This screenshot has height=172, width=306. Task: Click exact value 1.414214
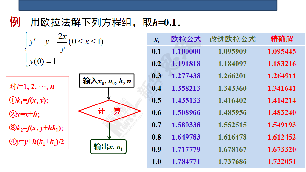pyautogui.click(x=281, y=100)
